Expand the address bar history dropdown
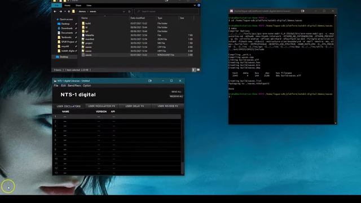 tap(124, 11)
